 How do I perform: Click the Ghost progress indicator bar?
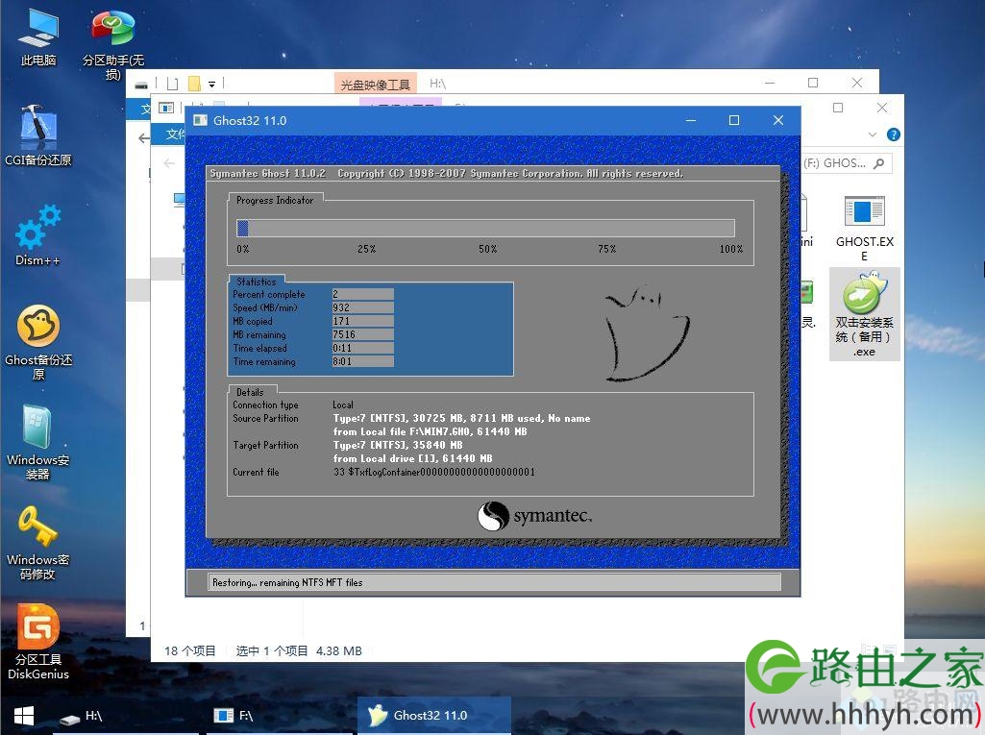click(x=485, y=228)
